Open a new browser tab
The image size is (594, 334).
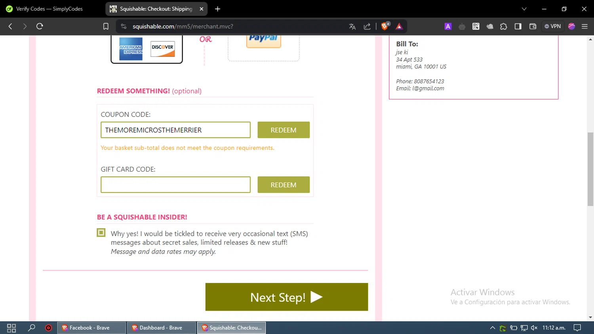(x=217, y=9)
